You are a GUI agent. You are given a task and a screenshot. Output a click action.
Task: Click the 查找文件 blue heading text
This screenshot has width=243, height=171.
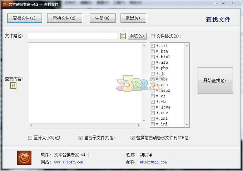point(218,20)
